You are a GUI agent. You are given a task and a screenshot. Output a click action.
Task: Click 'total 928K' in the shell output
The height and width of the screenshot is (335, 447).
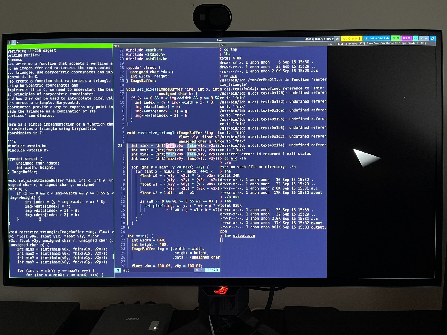231,205
